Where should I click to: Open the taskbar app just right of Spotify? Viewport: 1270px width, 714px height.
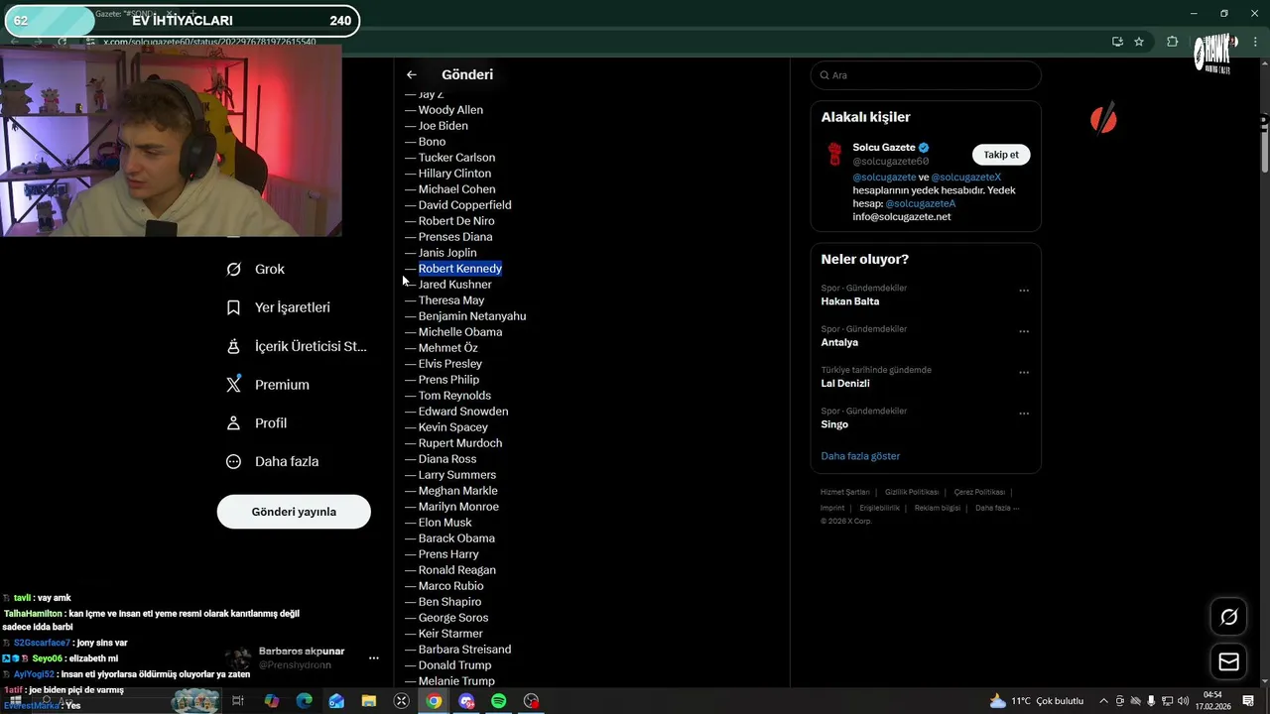[x=532, y=701]
